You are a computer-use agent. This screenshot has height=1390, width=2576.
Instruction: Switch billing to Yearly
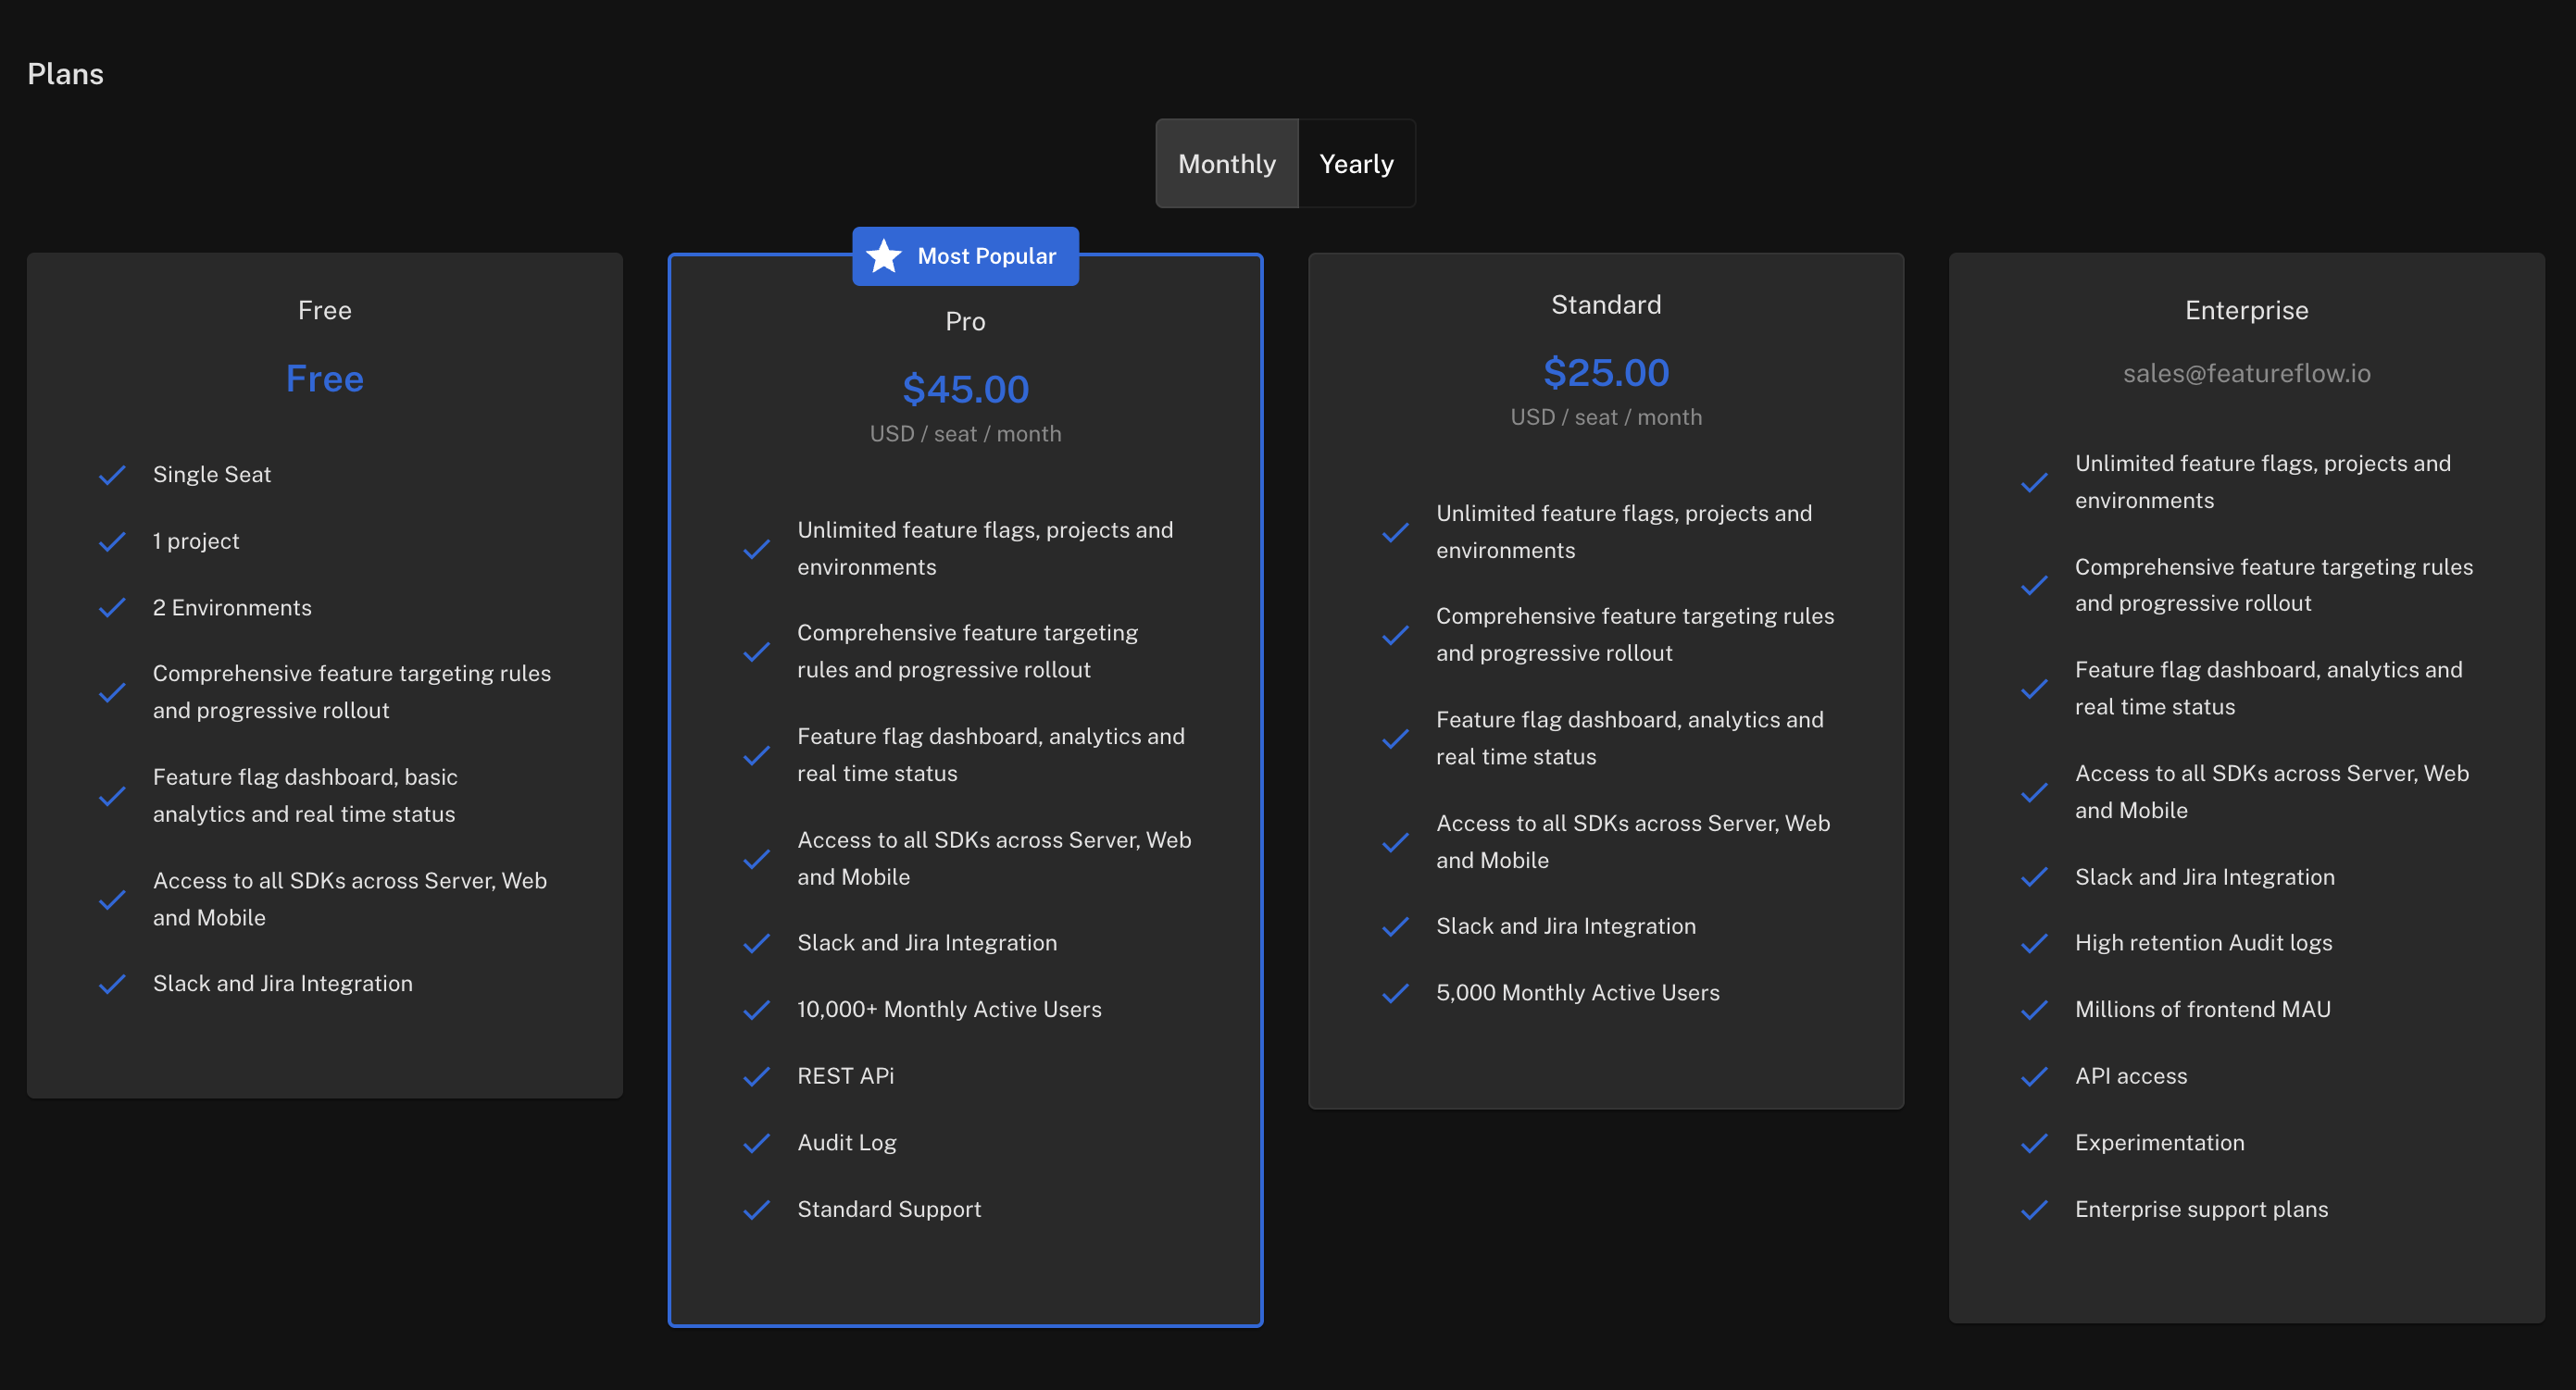pos(1355,164)
